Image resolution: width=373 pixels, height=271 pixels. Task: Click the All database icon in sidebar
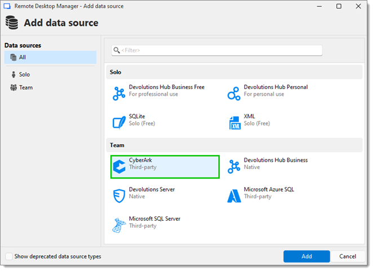pyautogui.click(x=14, y=57)
